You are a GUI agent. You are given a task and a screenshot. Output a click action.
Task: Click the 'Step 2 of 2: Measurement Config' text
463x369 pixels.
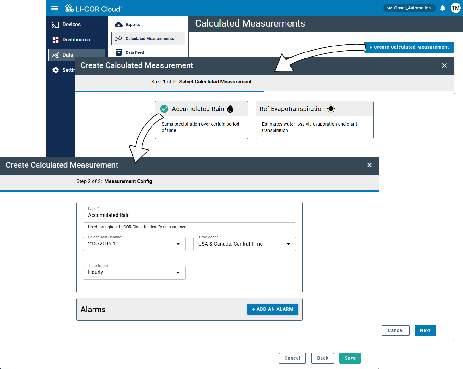pos(114,181)
